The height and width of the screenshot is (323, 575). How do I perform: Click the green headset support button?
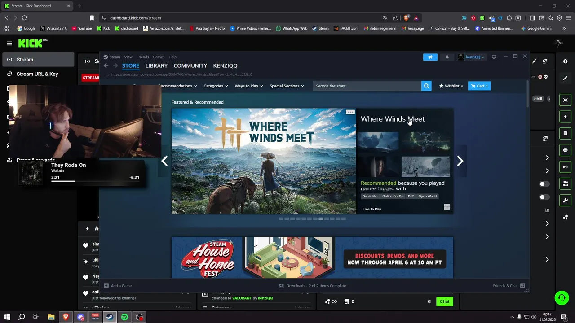coord(561,297)
